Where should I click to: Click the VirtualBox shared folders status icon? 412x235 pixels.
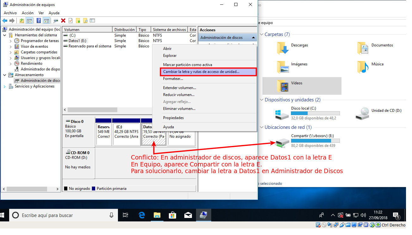(348, 225)
